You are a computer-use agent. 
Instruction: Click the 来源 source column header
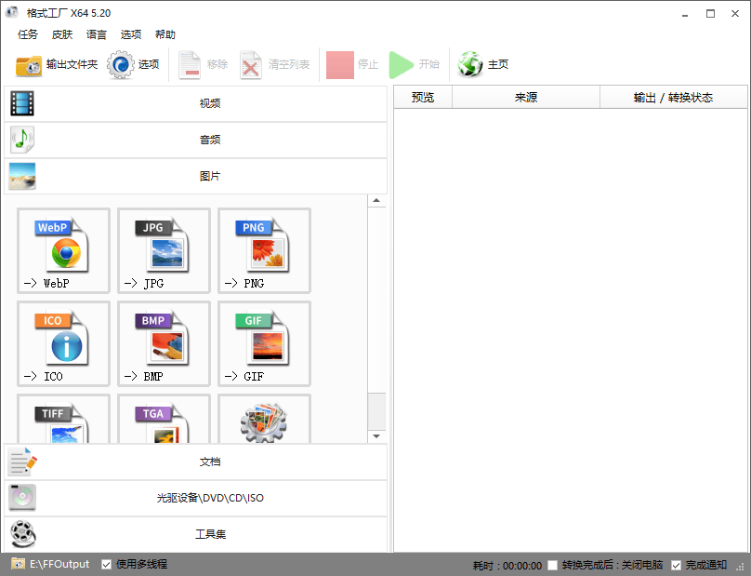(526, 98)
